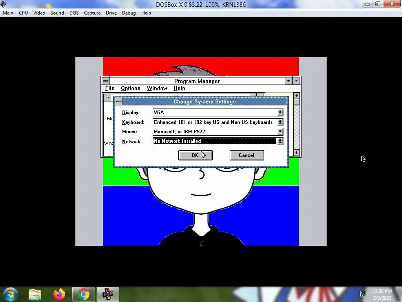
Task: Open DOSBox-X Video menu
Action: [39, 13]
